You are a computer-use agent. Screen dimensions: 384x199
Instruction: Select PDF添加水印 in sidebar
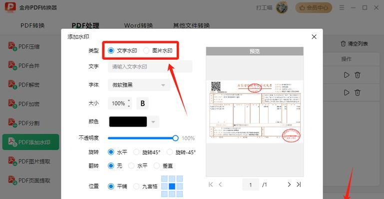pos(30,142)
